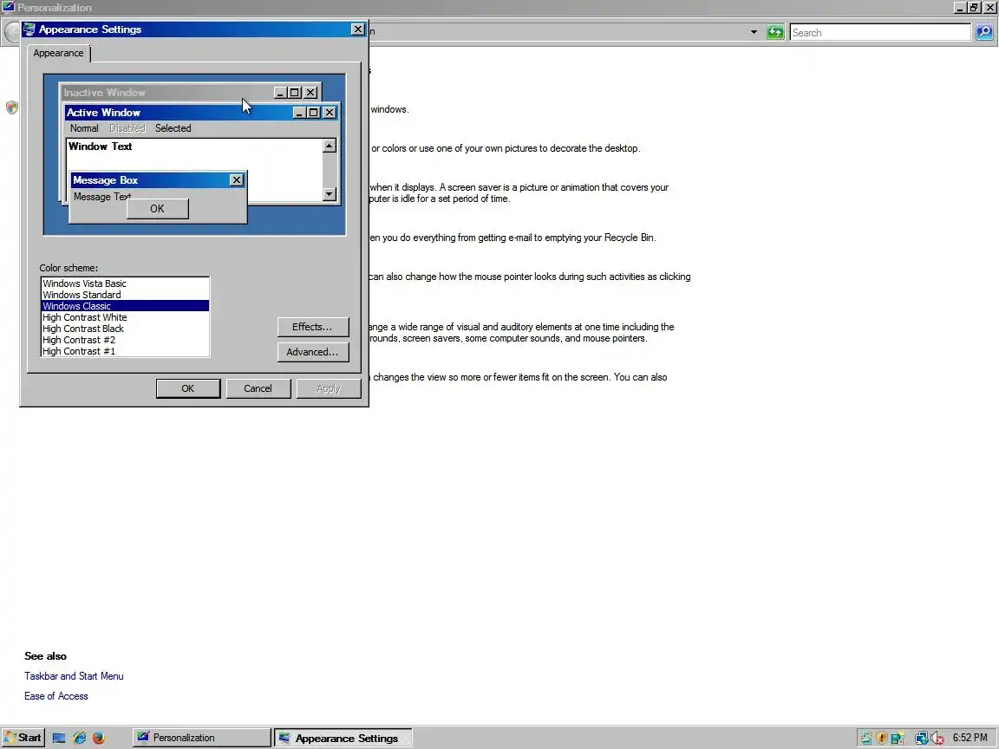Click first notification area tray icon

pyautogui.click(x=865, y=738)
